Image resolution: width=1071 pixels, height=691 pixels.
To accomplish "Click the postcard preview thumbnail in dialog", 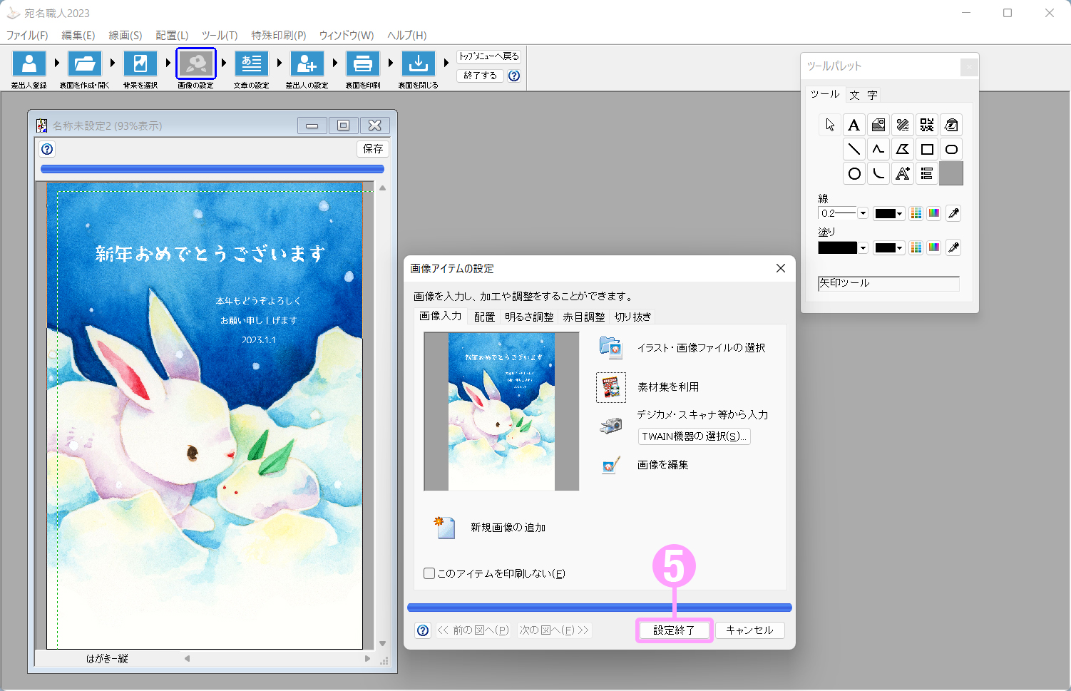I will (501, 411).
